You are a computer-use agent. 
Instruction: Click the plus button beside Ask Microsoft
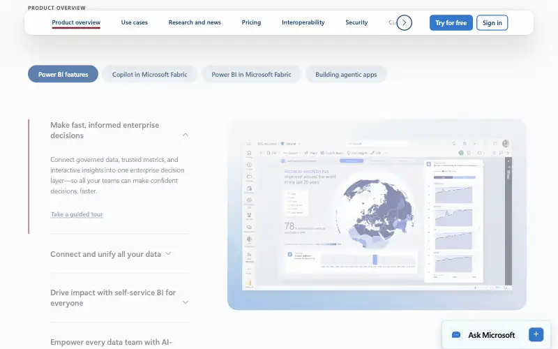point(536,335)
